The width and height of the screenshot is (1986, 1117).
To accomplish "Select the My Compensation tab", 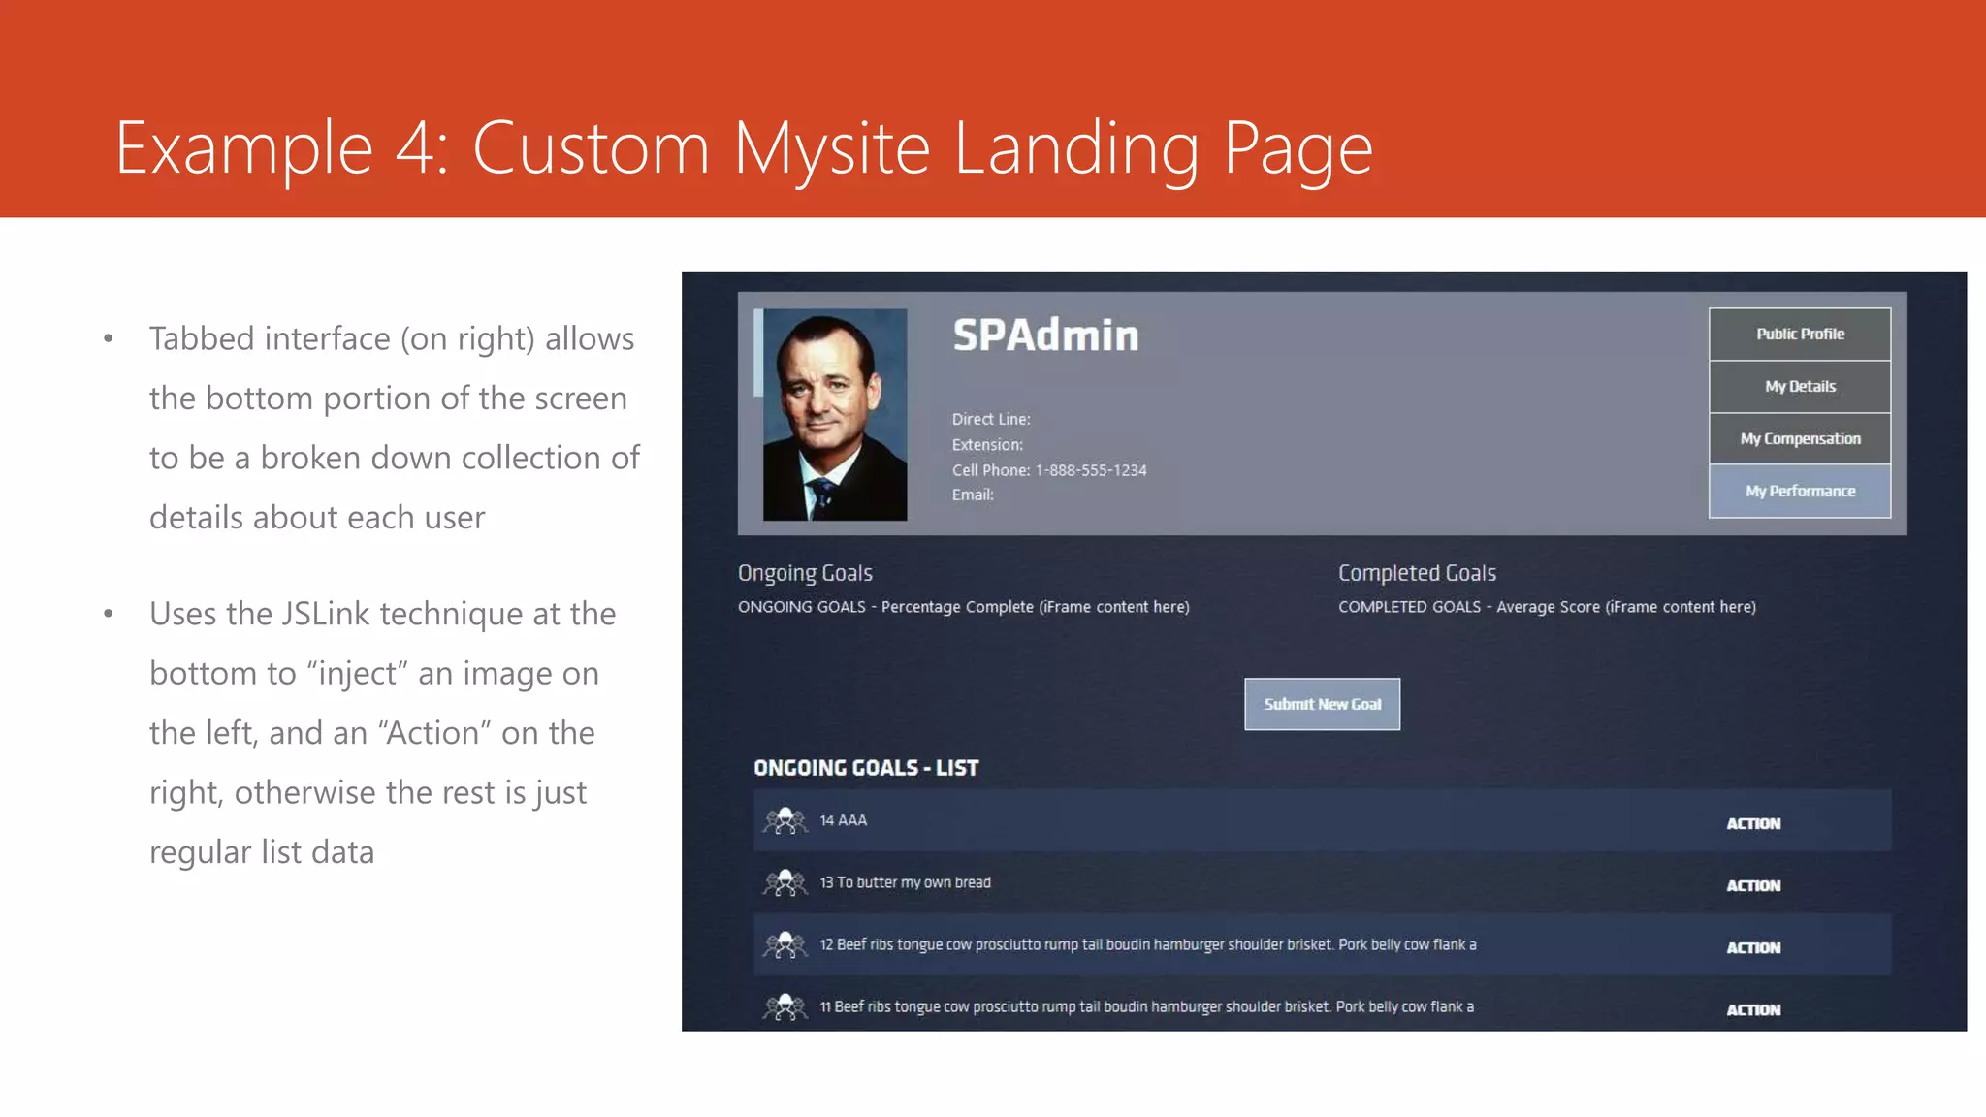I will (1799, 438).
